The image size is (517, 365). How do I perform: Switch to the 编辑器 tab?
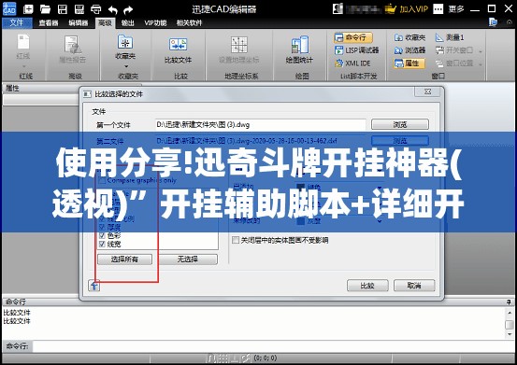(x=79, y=22)
